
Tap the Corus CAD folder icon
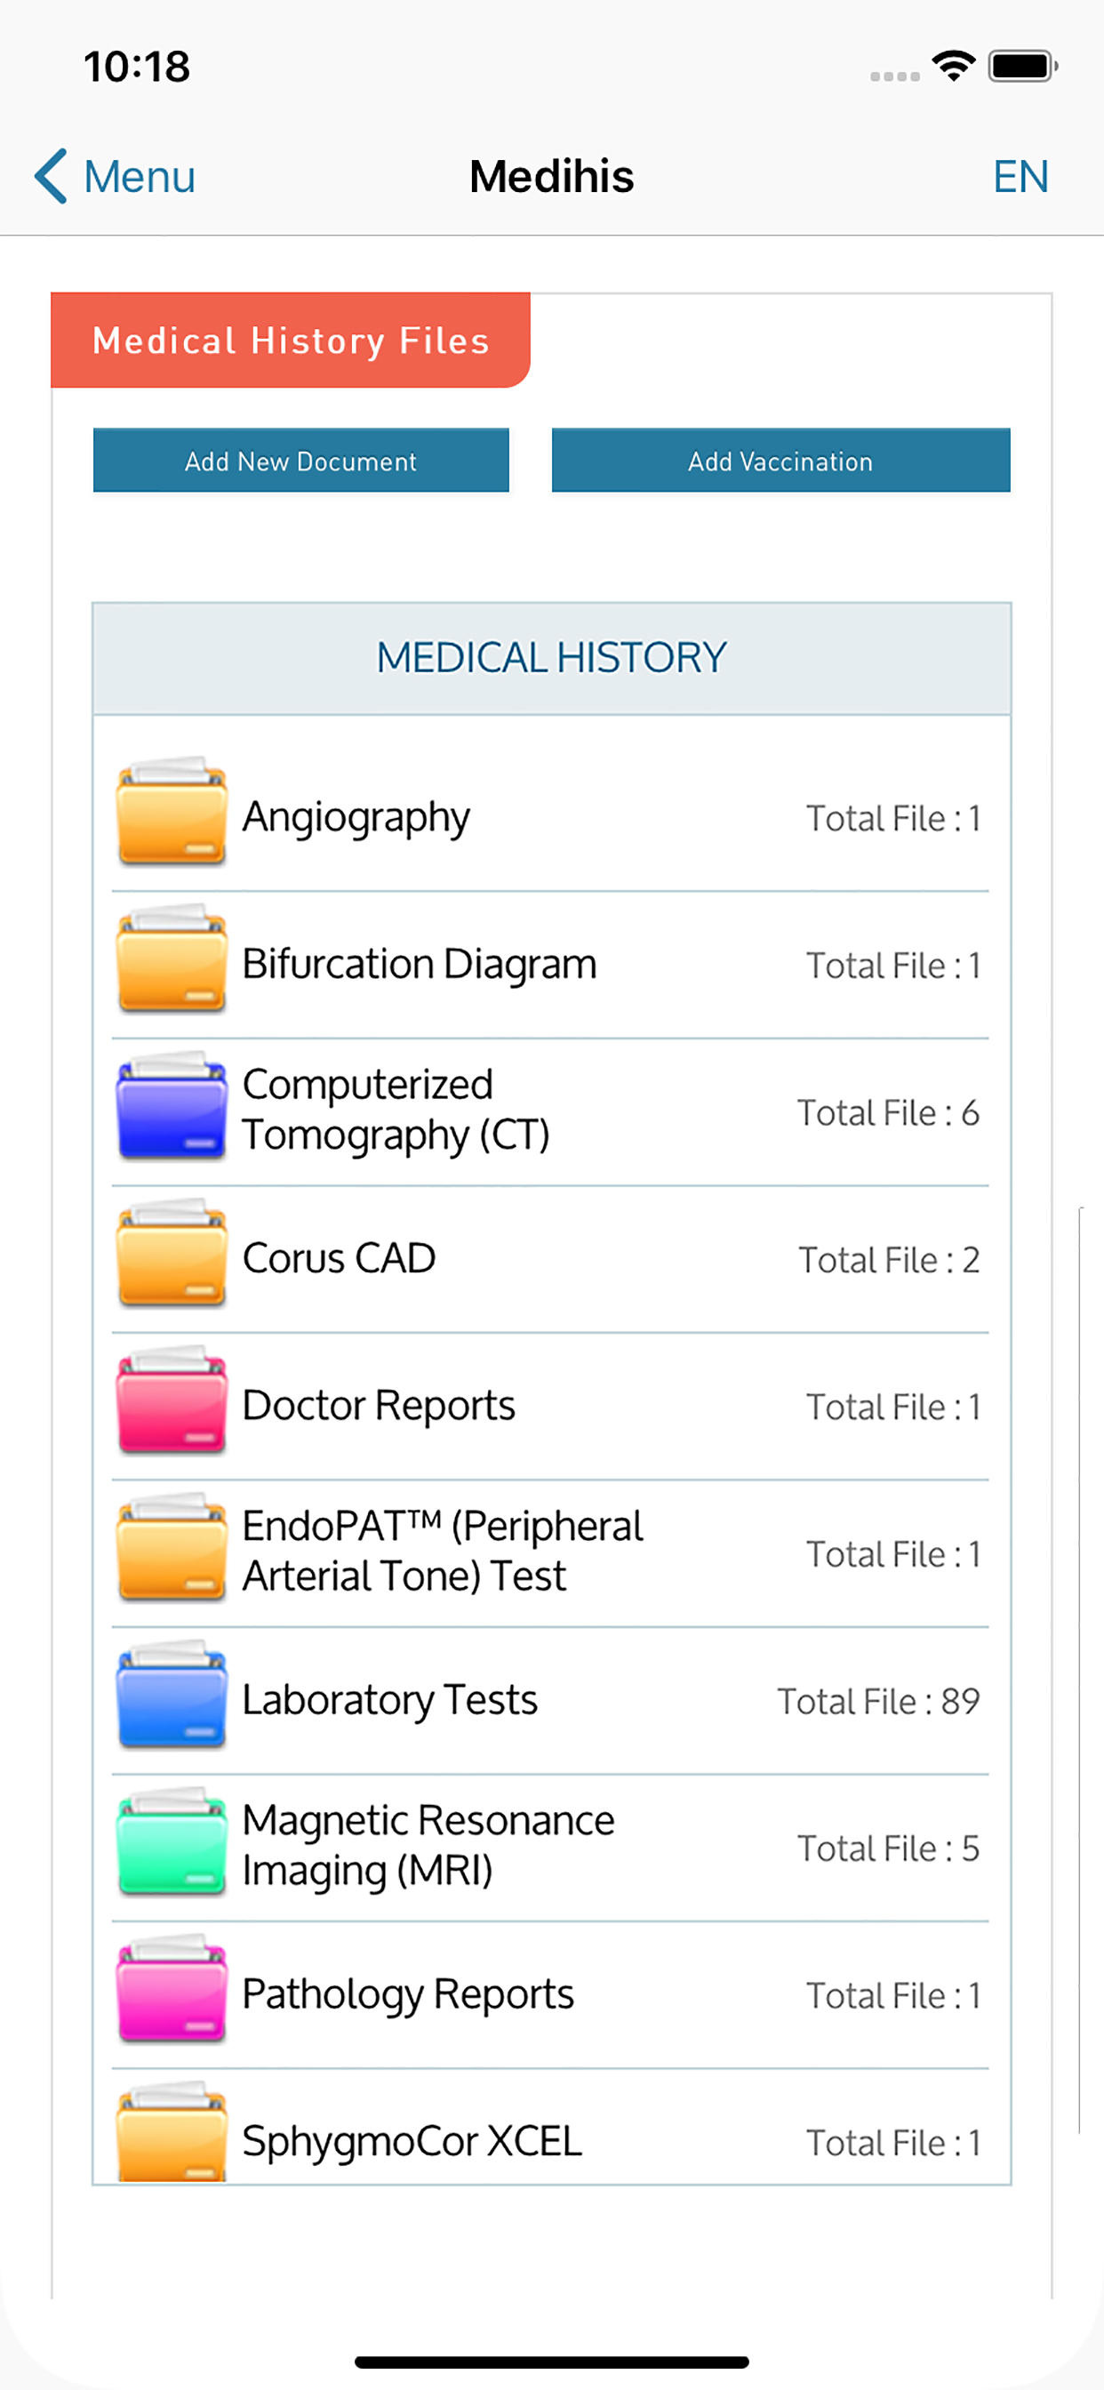click(x=172, y=1255)
